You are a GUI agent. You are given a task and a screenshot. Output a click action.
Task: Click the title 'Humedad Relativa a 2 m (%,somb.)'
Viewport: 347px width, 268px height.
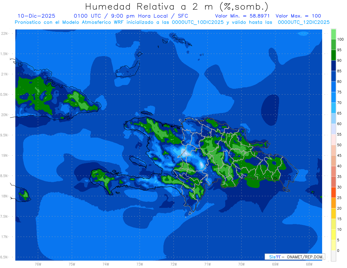[x=177, y=7]
